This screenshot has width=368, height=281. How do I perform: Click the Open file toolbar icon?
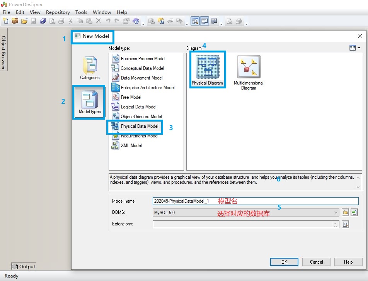pos(24,21)
